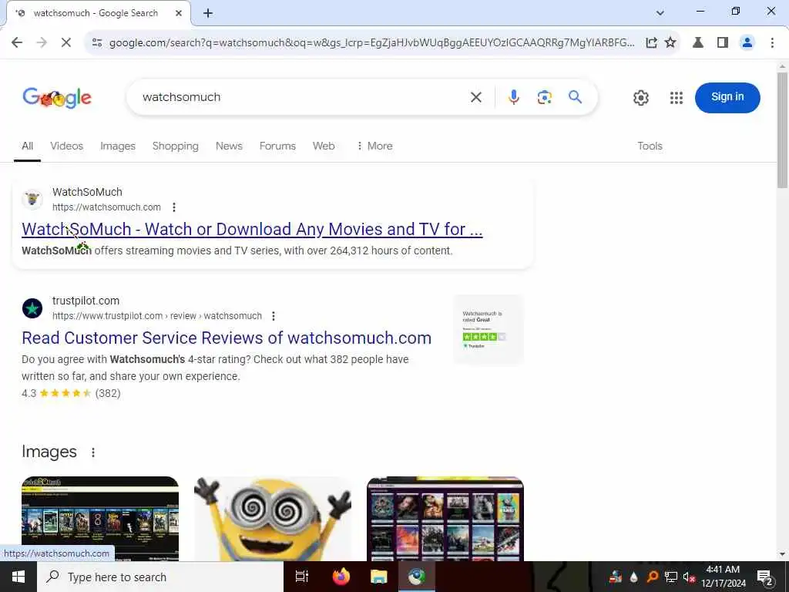Screen dimensions: 789x592
Task: Open Read Customer Service Reviews link
Action: point(227,338)
